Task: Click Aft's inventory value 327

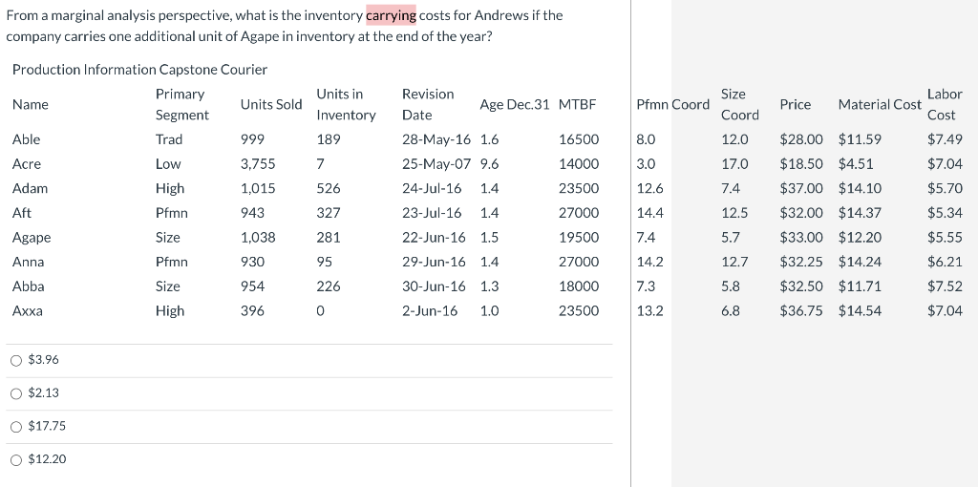Action: 329,213
